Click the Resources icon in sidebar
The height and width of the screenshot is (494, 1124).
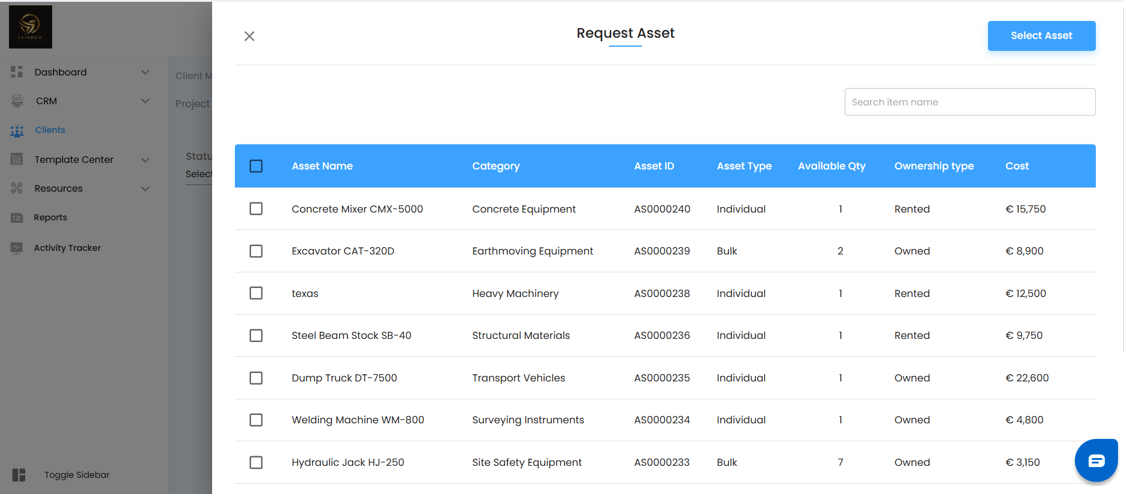pos(17,188)
